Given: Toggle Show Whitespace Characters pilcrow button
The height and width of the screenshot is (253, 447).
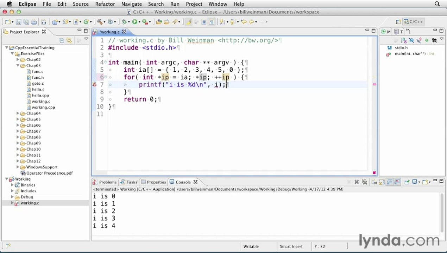Looking at the screenshot, I should coord(212,22).
